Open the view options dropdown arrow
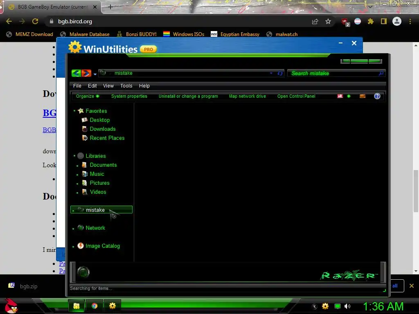The image size is (419, 314). (x=349, y=96)
